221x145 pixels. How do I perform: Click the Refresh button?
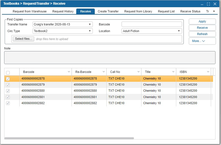coord(202,34)
